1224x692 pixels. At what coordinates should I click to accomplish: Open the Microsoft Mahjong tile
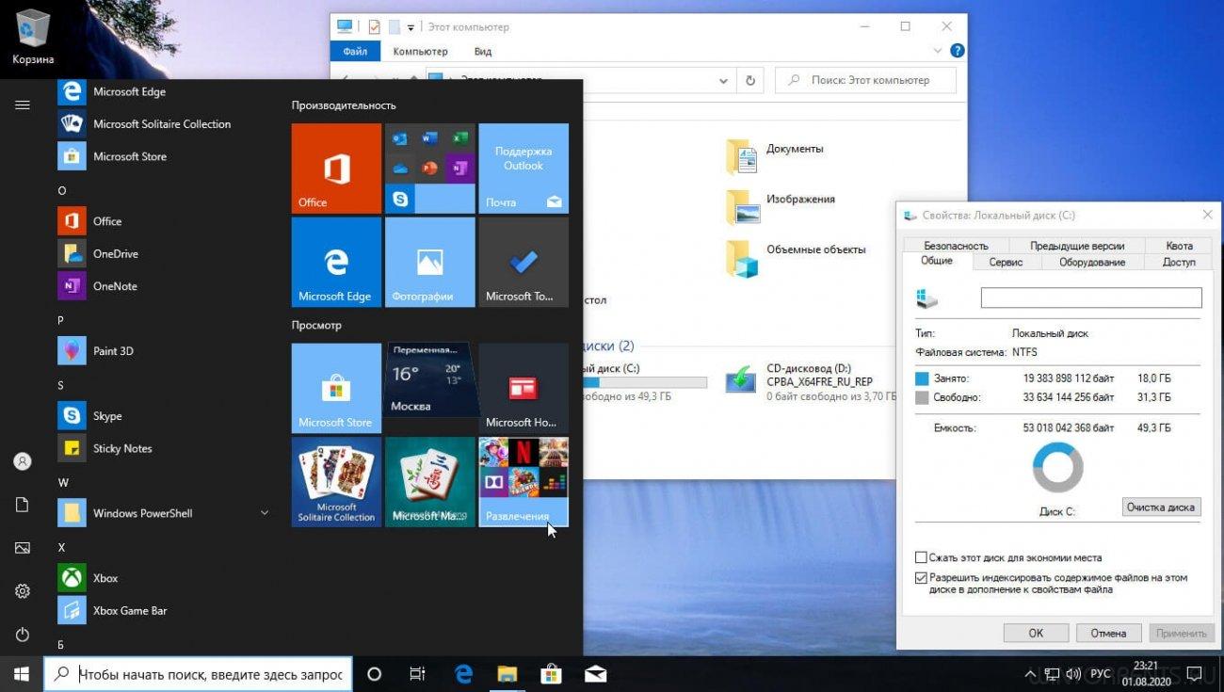click(429, 481)
